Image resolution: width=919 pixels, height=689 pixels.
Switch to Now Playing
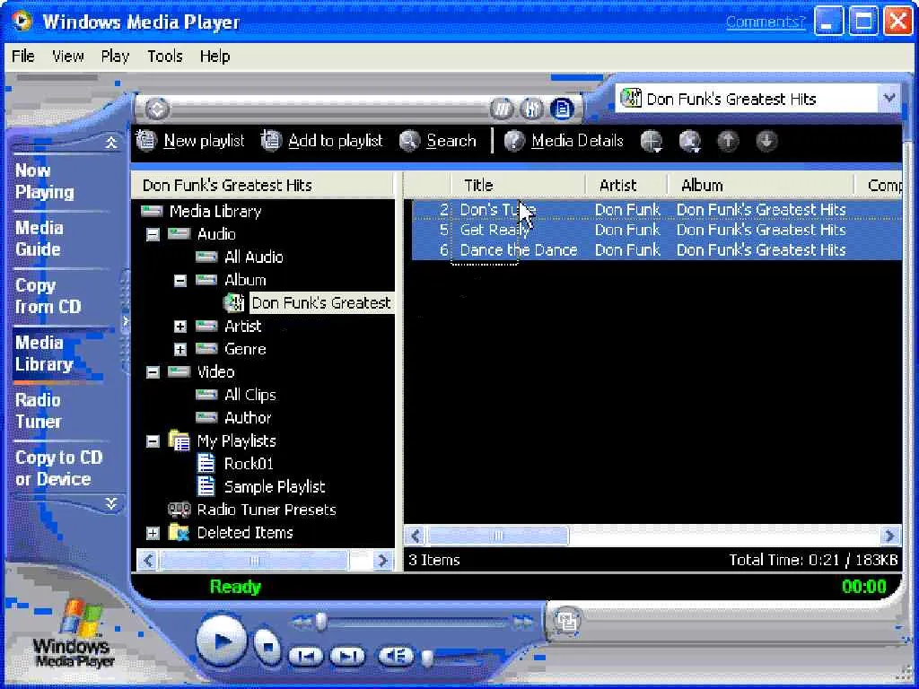coord(45,181)
